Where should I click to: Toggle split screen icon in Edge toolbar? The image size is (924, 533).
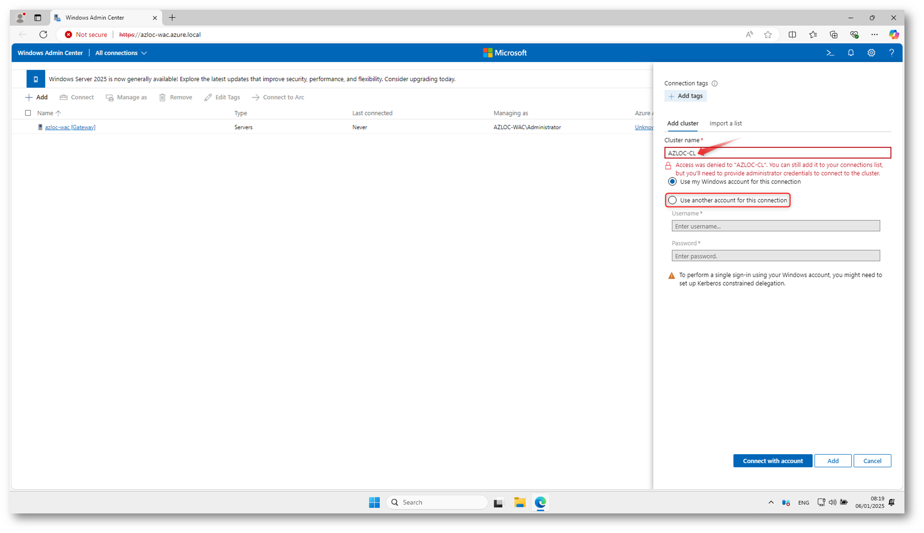(x=792, y=34)
